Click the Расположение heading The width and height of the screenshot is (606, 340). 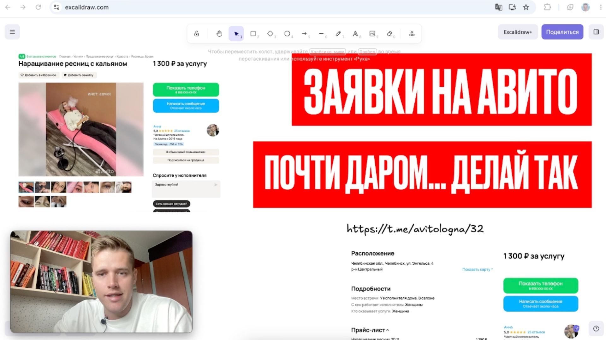coord(373,253)
